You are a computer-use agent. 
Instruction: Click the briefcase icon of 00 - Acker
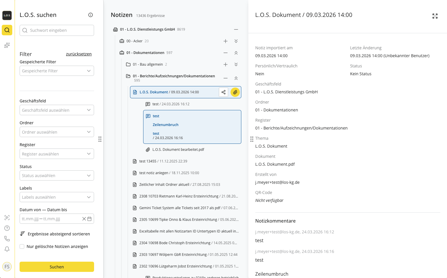pos(122,41)
